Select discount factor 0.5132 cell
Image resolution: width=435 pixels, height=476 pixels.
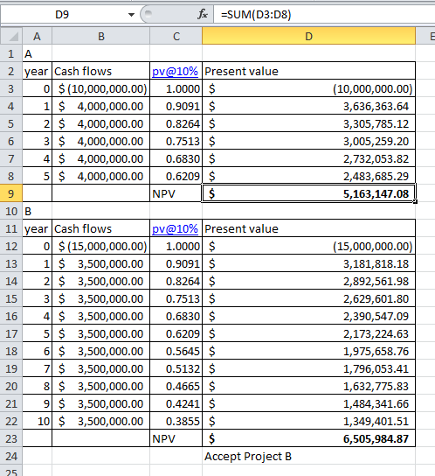click(176, 368)
